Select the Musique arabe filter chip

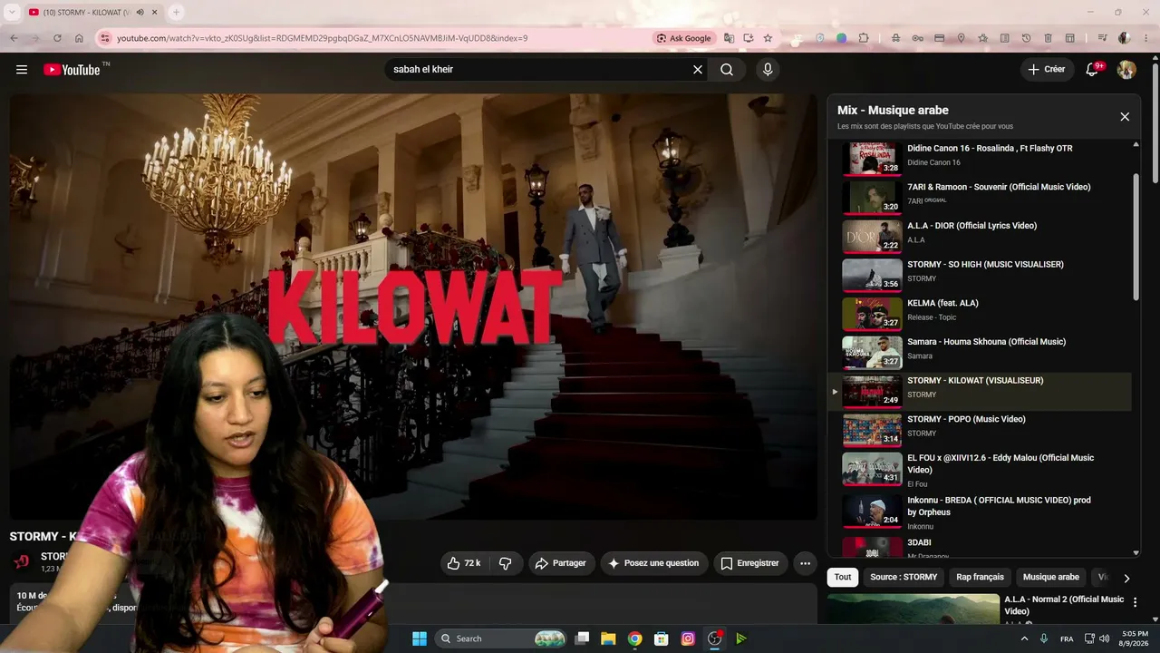point(1051,577)
